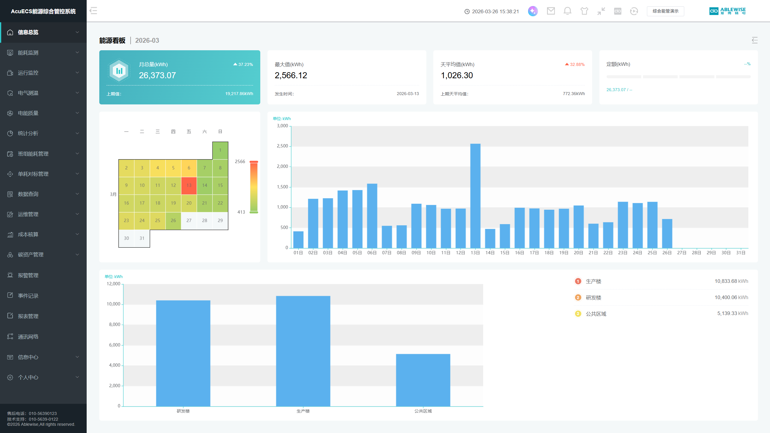The width and height of the screenshot is (770, 433).
Task: Open the theme shirt icon
Action: point(584,11)
